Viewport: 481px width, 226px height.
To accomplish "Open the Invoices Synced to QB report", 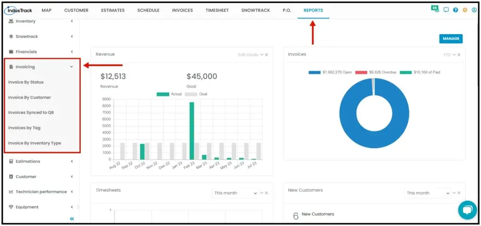I will (x=31, y=113).
